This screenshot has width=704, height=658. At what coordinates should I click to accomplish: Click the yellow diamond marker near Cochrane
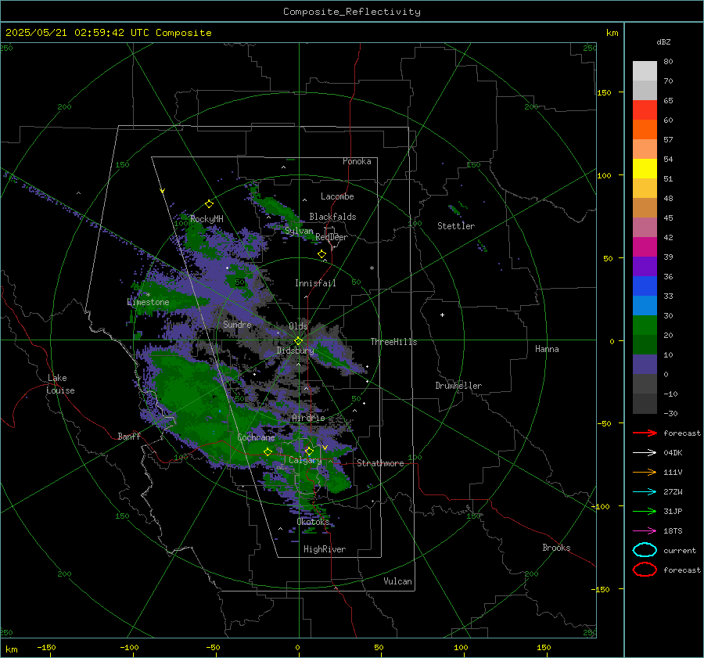click(x=268, y=452)
